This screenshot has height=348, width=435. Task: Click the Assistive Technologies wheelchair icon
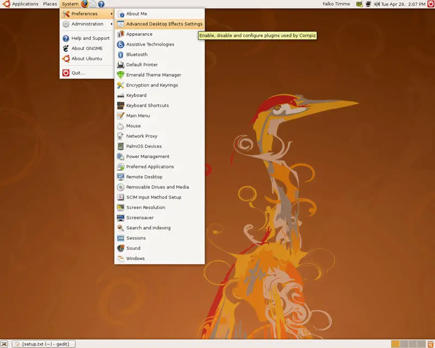[121, 45]
